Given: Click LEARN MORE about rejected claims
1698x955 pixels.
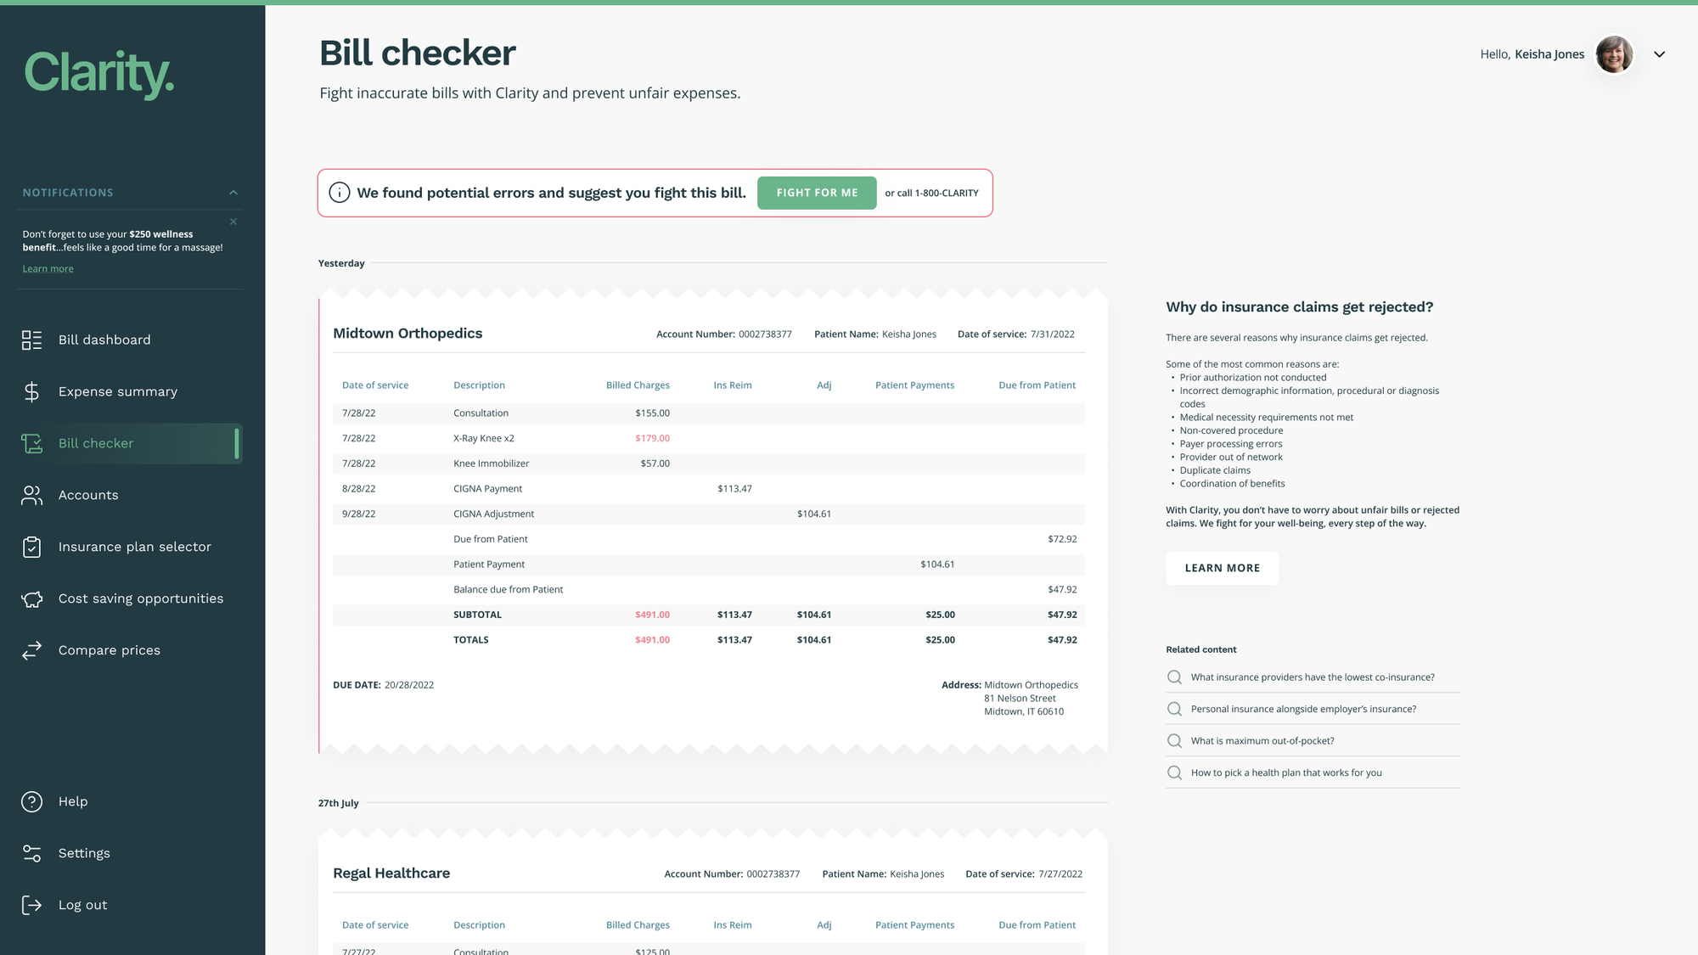Looking at the screenshot, I should point(1222,568).
